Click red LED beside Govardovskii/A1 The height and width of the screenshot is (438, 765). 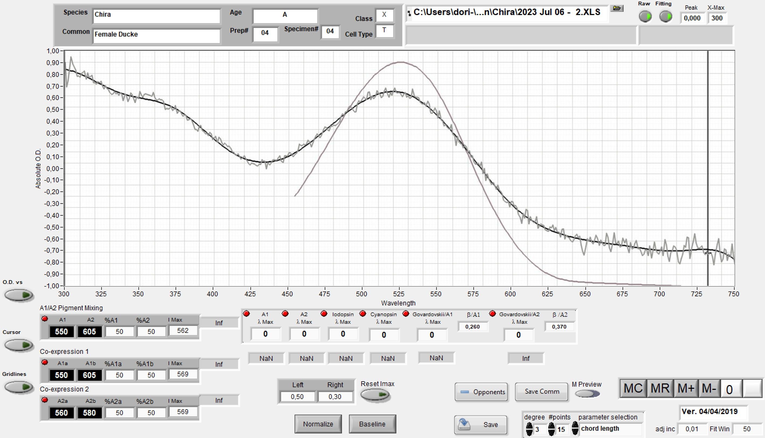[x=406, y=314]
